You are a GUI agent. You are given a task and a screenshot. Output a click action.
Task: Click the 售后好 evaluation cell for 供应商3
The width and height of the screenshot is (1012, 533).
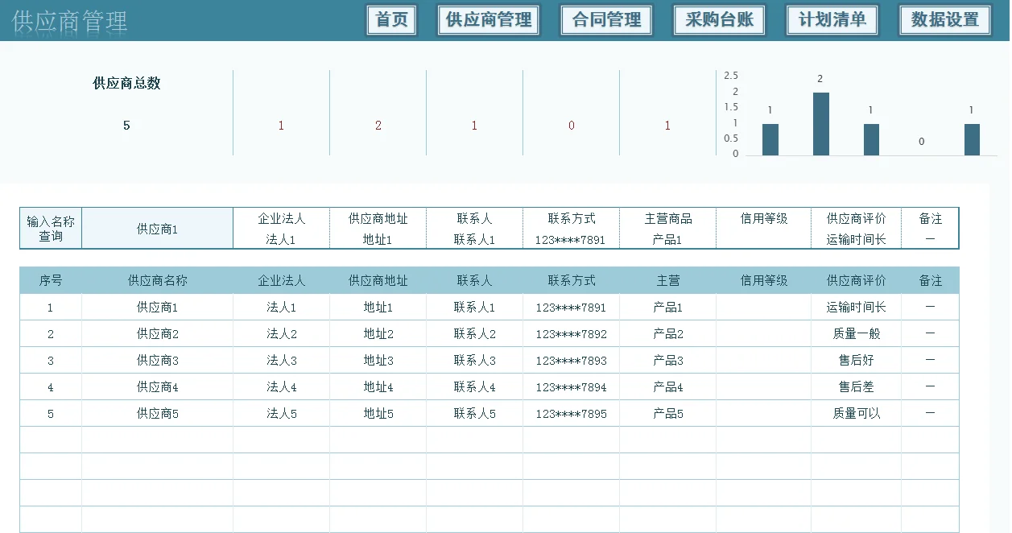[856, 360]
